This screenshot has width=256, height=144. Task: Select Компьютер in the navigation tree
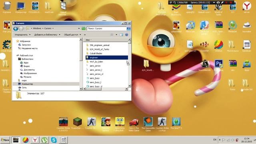[27, 84]
